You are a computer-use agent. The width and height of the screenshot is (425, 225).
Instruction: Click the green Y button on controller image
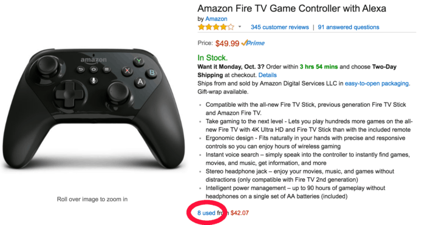pos(139,61)
